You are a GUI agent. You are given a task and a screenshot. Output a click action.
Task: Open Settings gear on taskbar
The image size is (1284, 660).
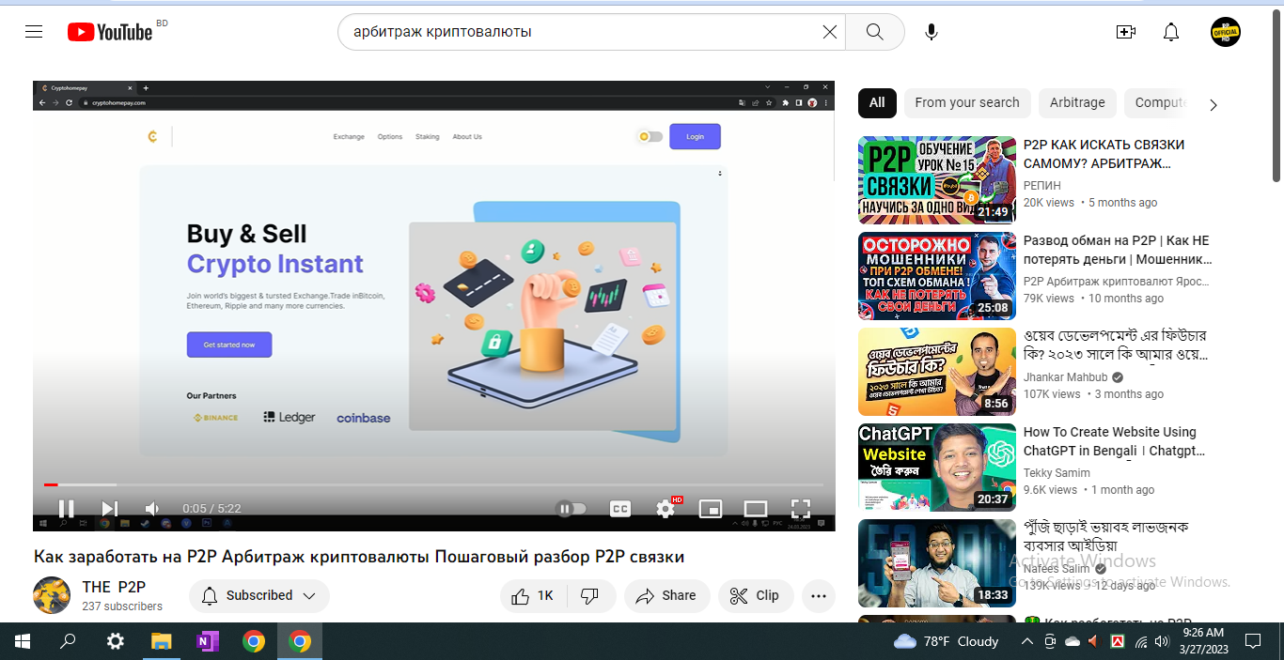[115, 641]
